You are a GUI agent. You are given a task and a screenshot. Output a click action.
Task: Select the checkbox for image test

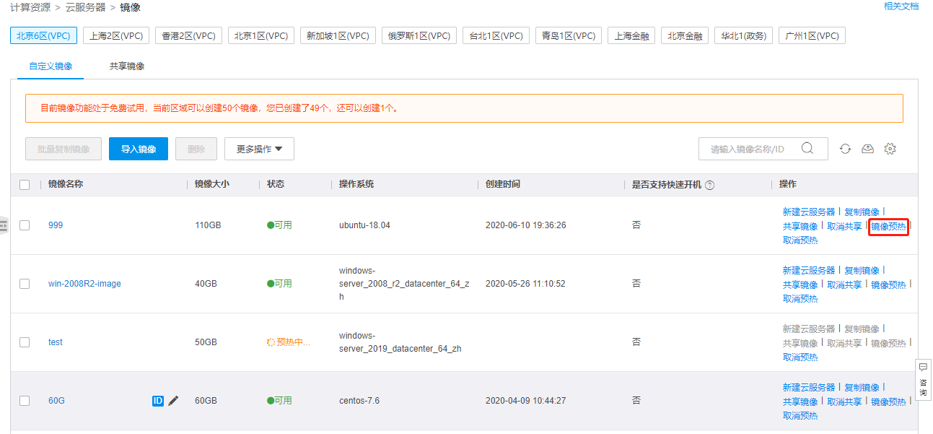[x=25, y=342]
